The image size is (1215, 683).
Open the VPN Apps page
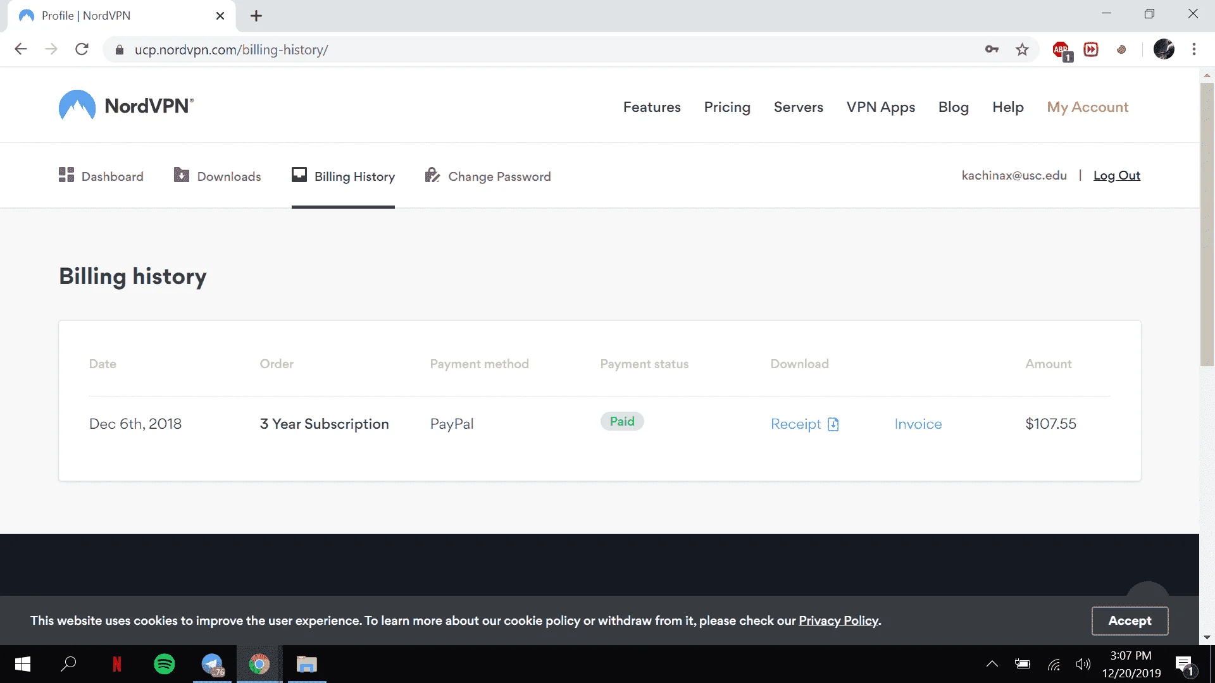coord(881,107)
